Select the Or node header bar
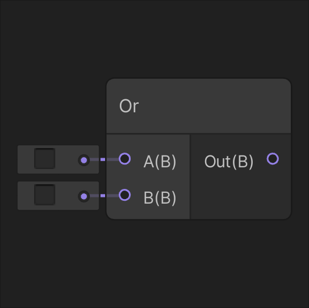309x308 pixels. tap(199, 106)
